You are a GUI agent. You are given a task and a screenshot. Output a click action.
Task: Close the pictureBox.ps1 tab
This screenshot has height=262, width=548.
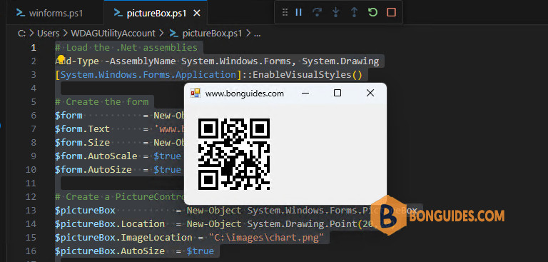click(197, 14)
